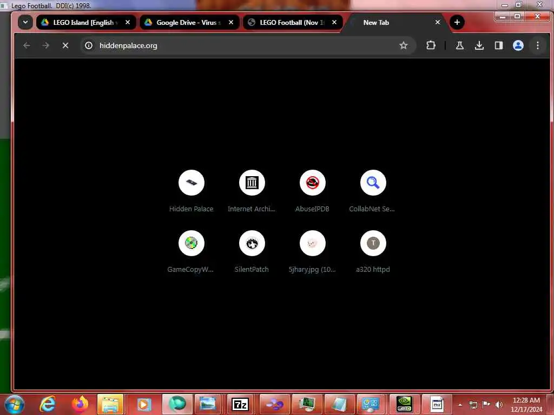
Task: Open Windows Explorer folder on taskbar
Action: coord(110,404)
